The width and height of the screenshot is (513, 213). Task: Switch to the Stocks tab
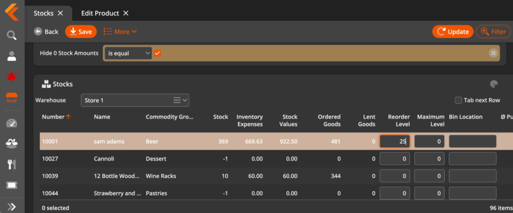click(44, 13)
